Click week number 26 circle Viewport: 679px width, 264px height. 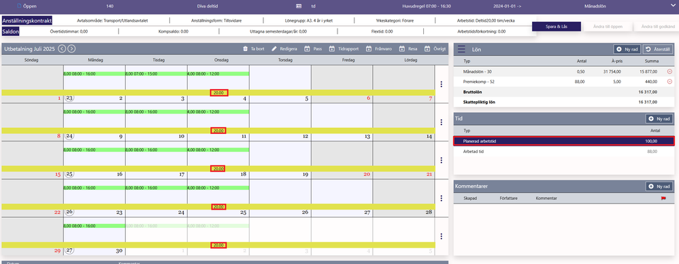(x=69, y=212)
